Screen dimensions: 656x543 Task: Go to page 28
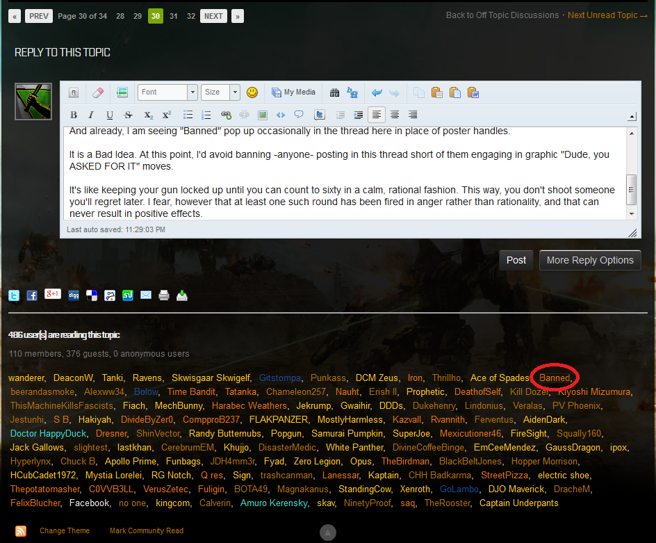tap(120, 16)
